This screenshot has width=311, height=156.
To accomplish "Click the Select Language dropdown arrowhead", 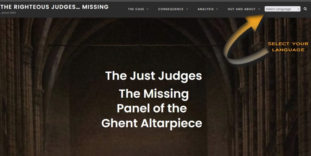I will click(298, 9).
